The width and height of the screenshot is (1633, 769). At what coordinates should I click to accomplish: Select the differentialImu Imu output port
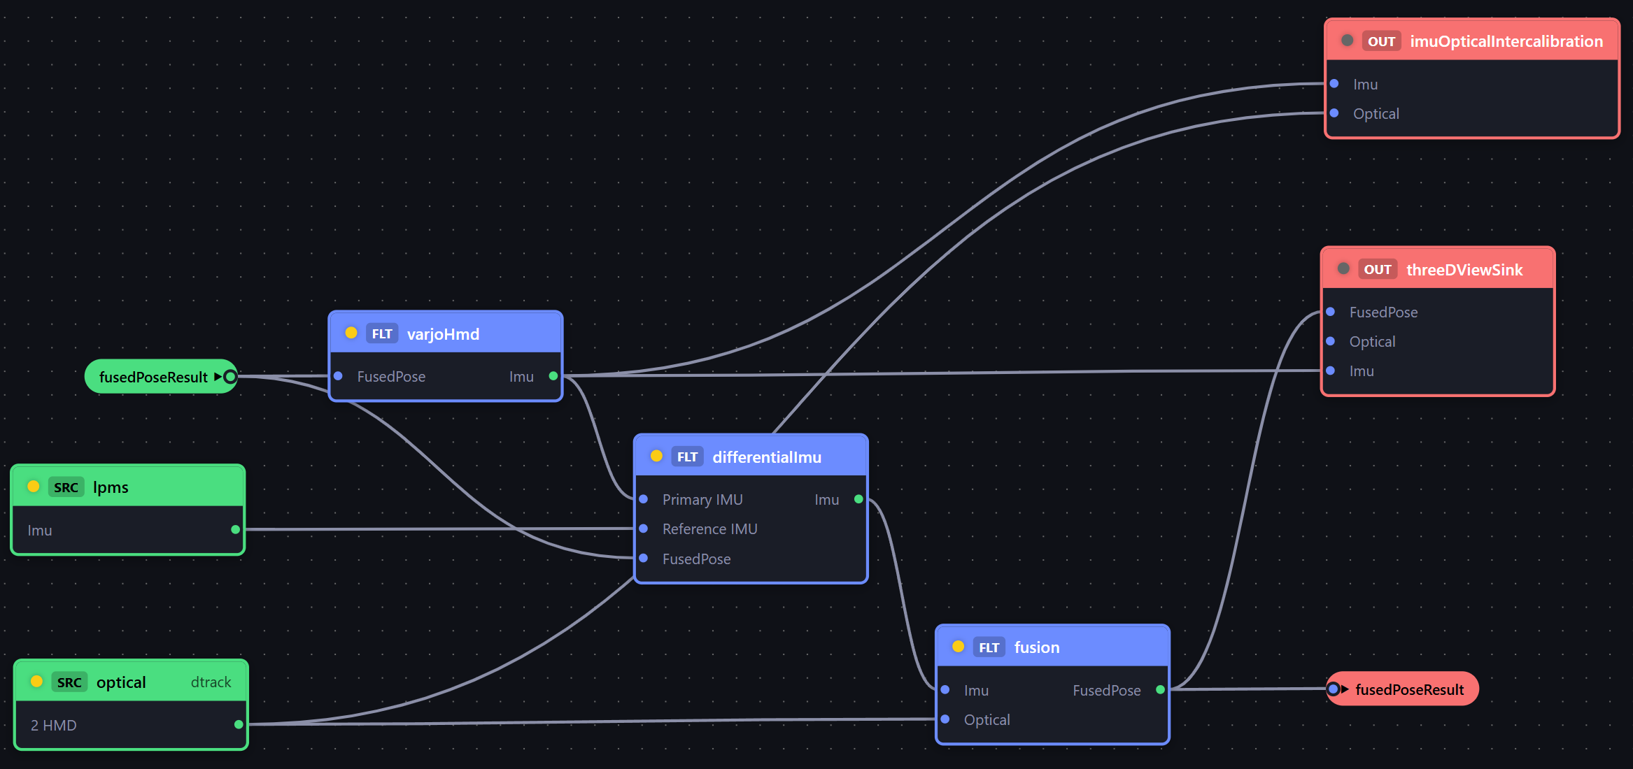pos(858,499)
